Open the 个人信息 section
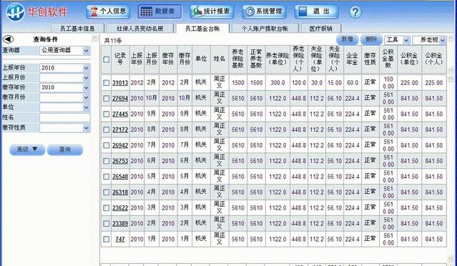The image size is (457, 266). [x=108, y=11]
